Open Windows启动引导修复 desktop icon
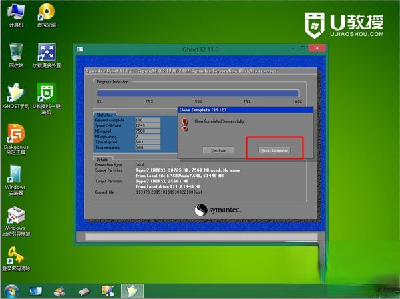The height and width of the screenshot is (299, 400). pyautogui.click(x=16, y=221)
